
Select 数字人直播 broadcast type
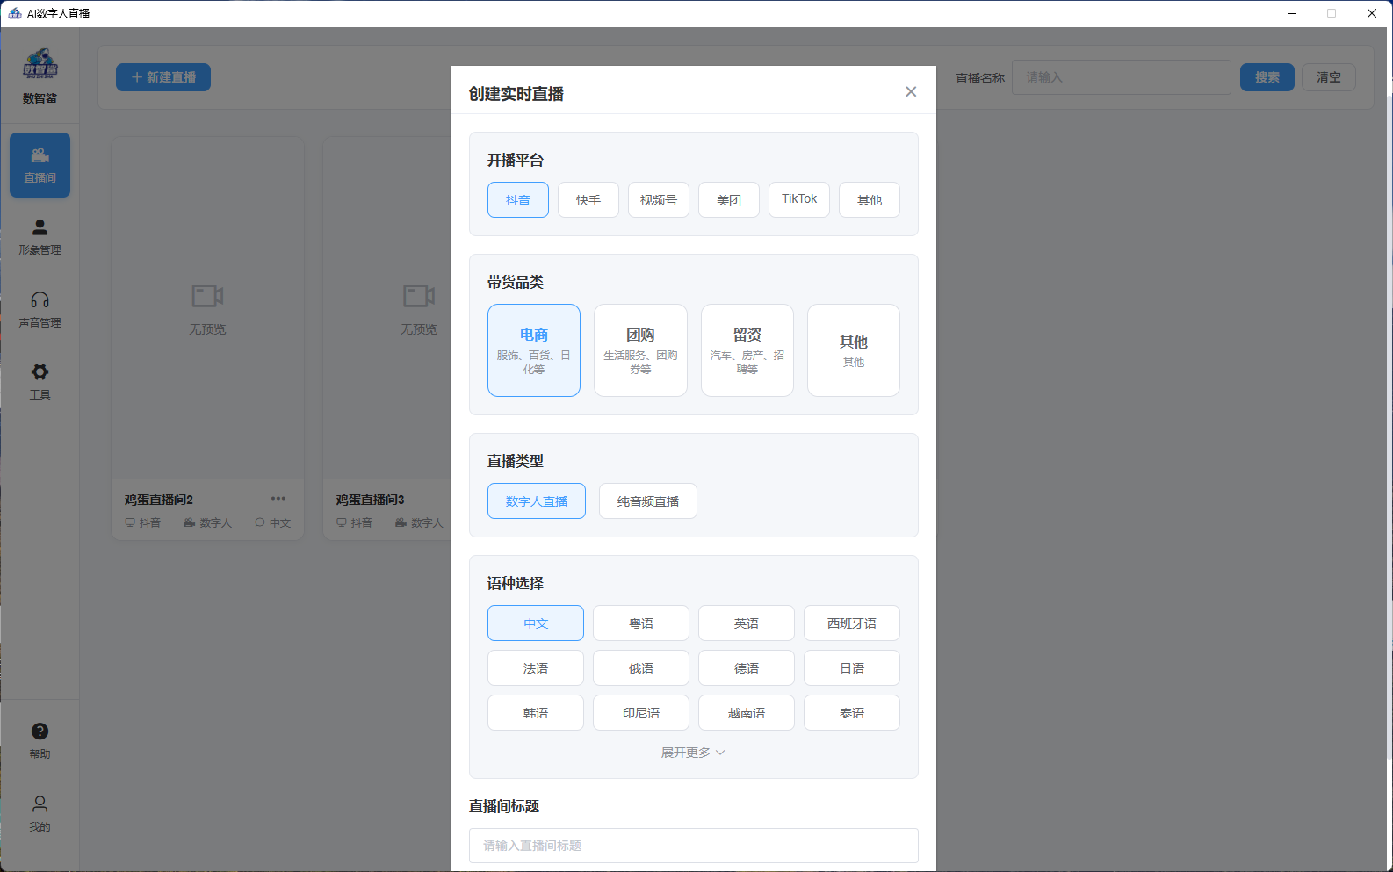[x=537, y=501]
